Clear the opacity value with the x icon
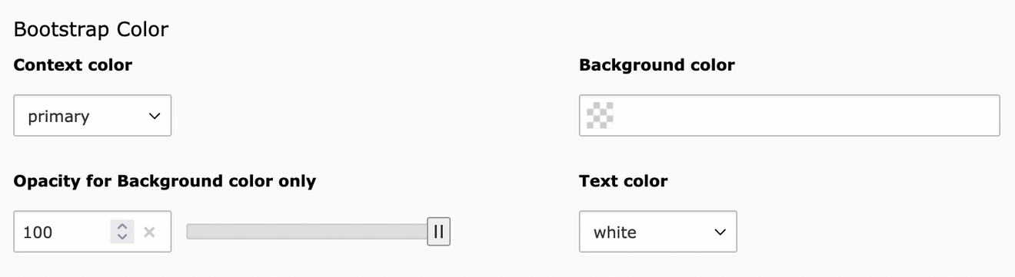This screenshot has height=277, width=1015. tap(150, 232)
